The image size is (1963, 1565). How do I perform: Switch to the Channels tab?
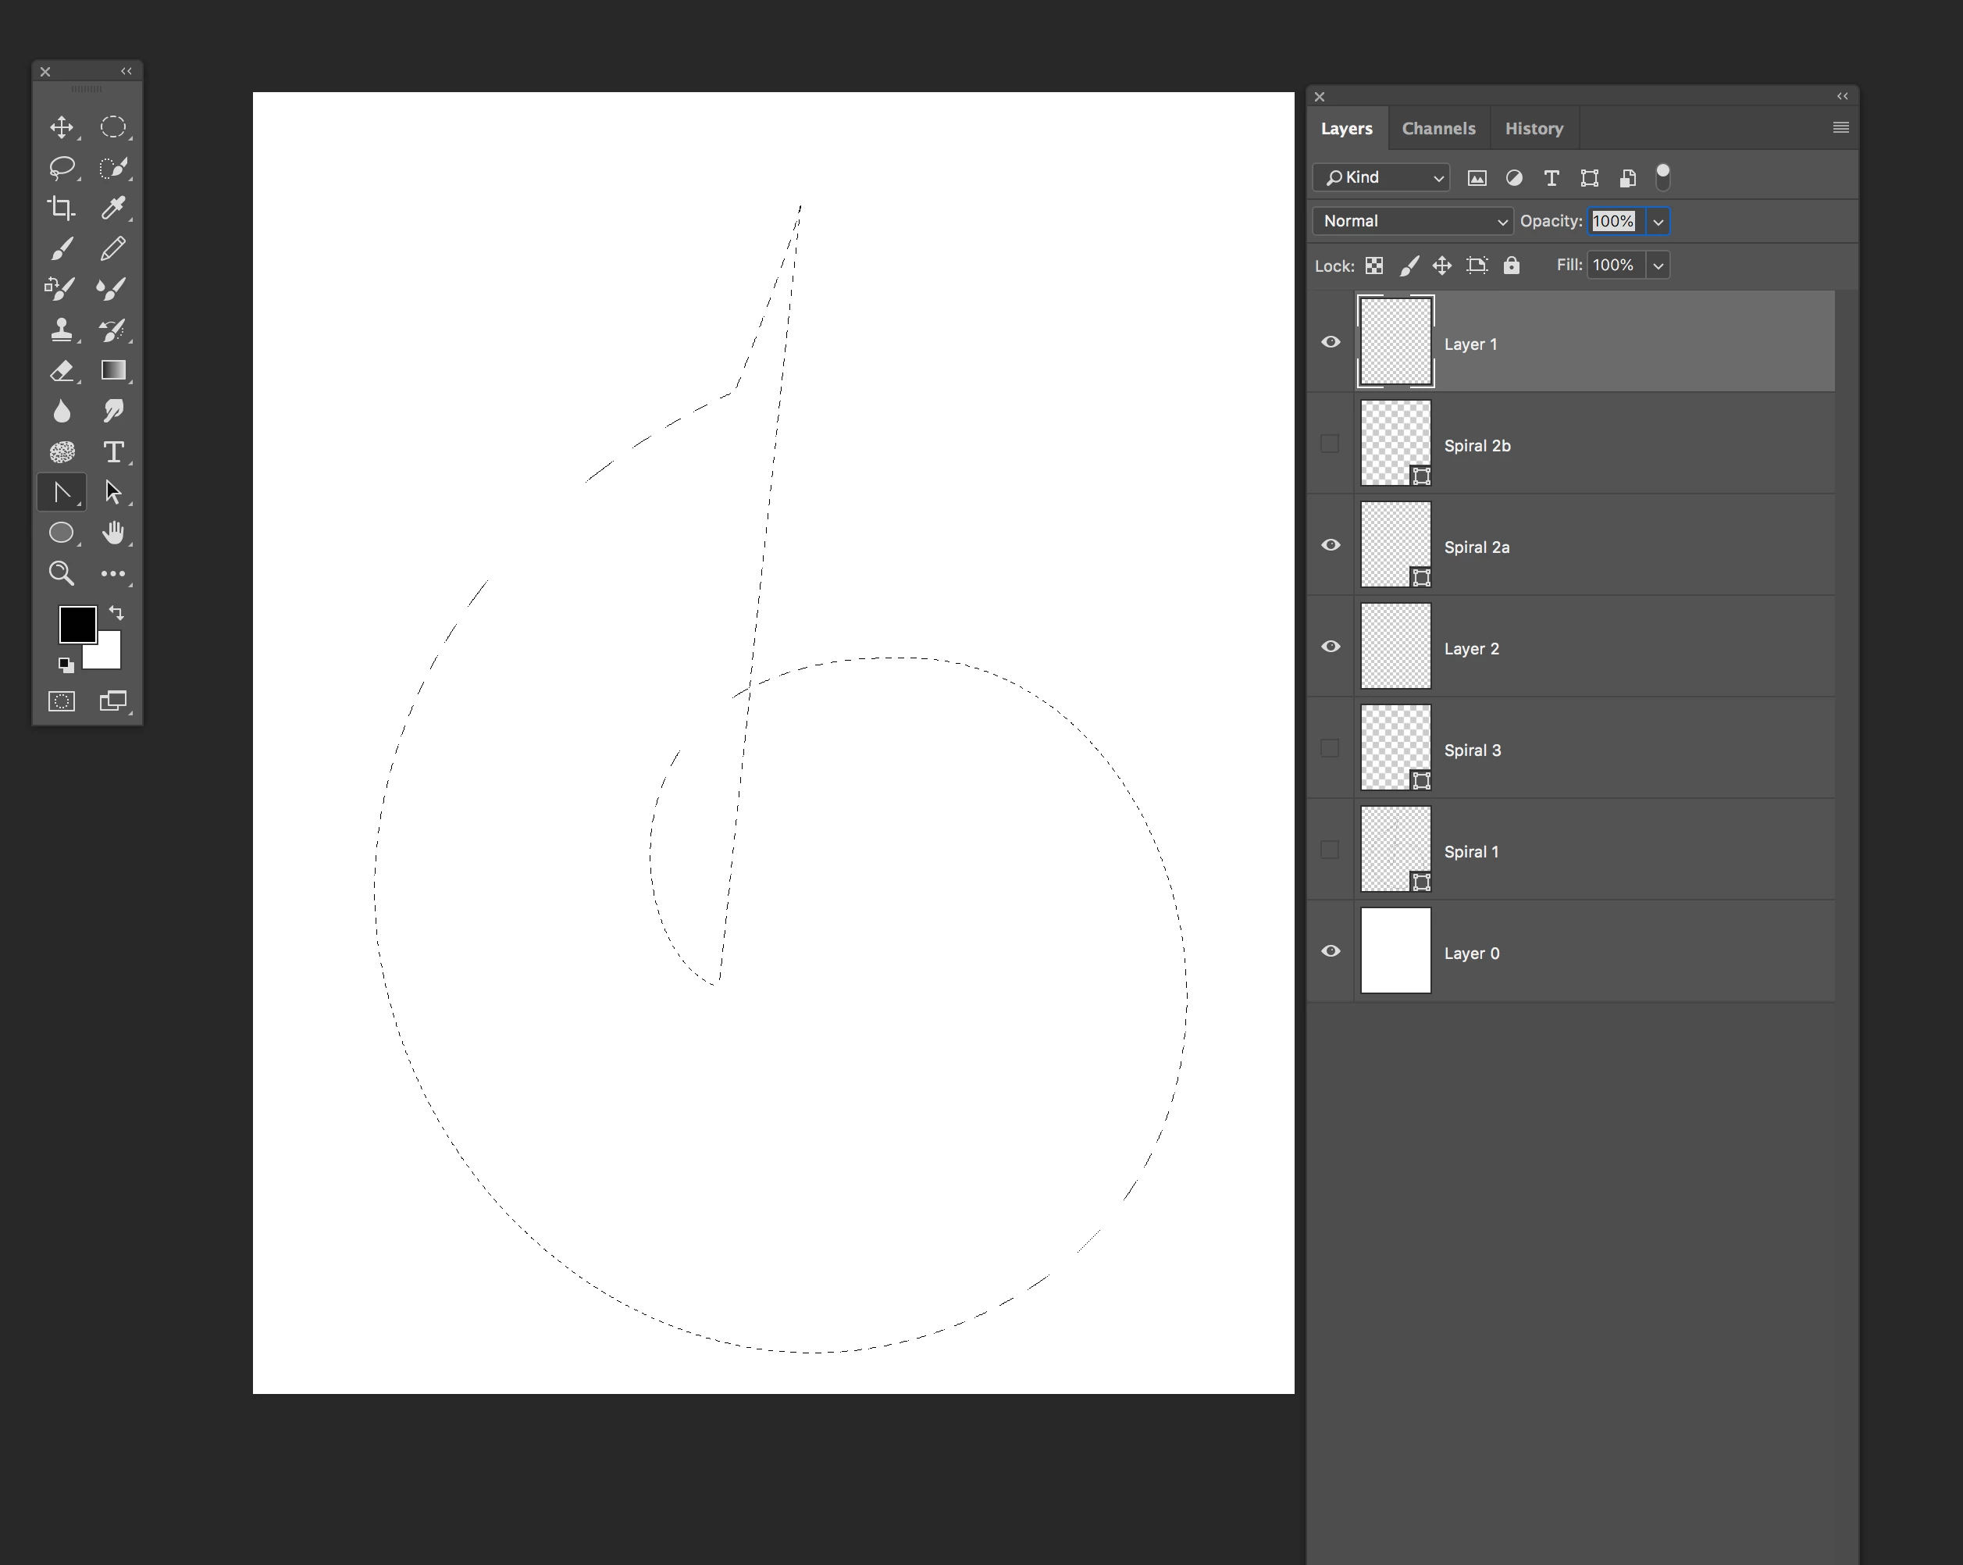point(1438,128)
